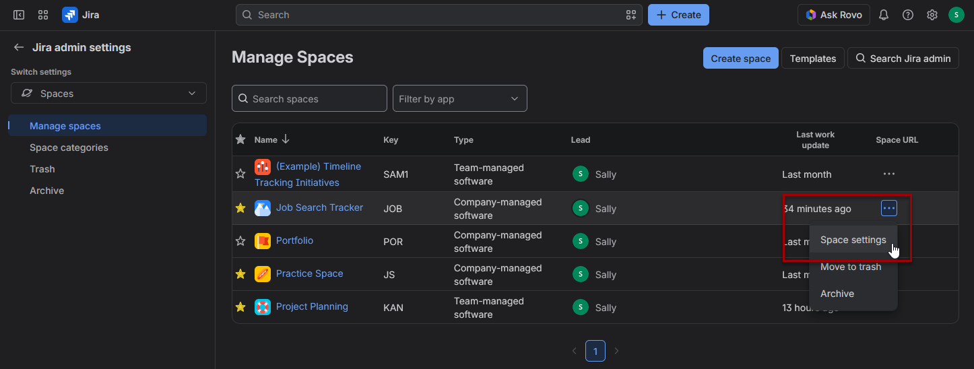The height and width of the screenshot is (369, 974).
Task: Open the settings gear icon
Action: [932, 15]
